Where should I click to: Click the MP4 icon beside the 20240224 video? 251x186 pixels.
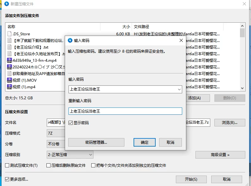[9, 67]
